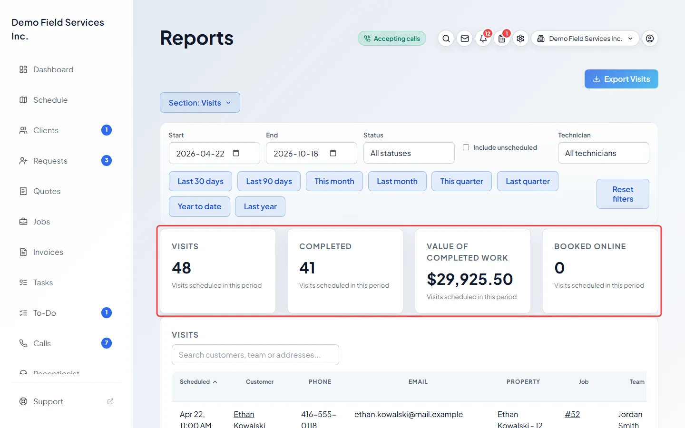Image resolution: width=685 pixels, height=428 pixels.
Task: Enable the Include unscheduled checkbox
Action: 466,147
